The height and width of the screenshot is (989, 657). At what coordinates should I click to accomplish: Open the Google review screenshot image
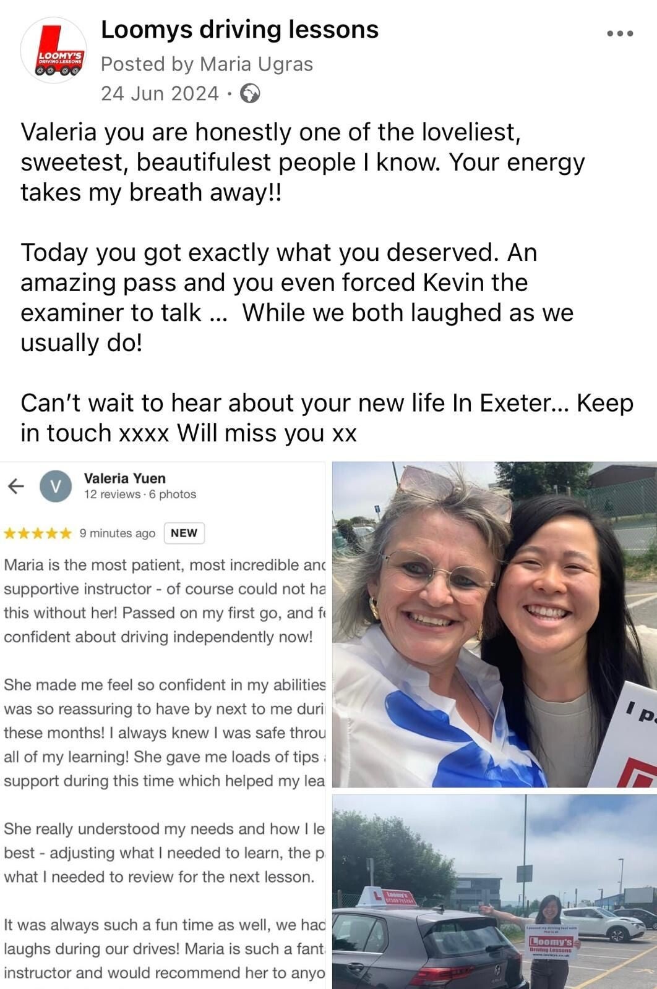[x=162, y=725]
